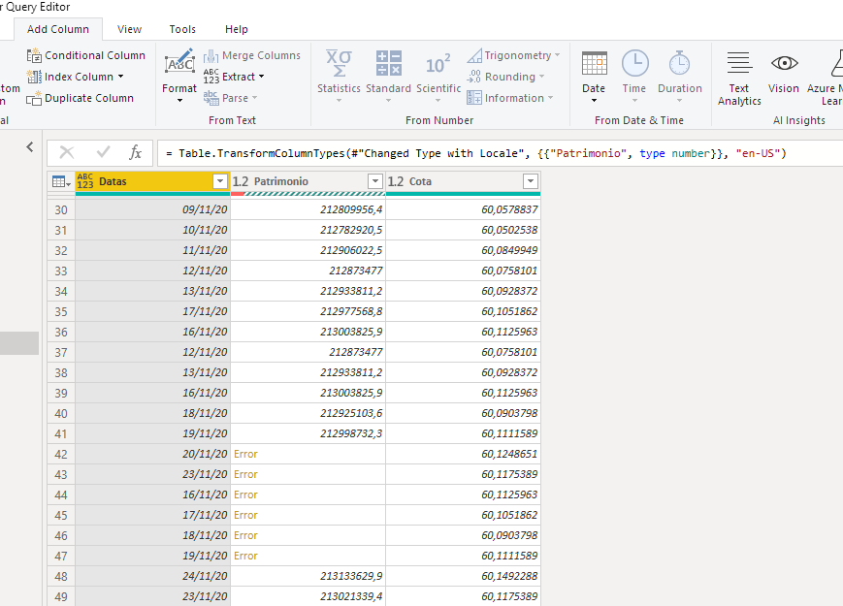
Task: Switch to the Tools tab
Action: (x=182, y=29)
